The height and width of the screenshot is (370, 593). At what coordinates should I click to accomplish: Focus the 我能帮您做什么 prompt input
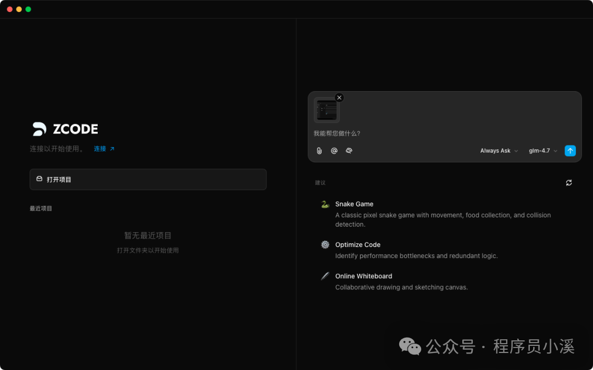444,133
